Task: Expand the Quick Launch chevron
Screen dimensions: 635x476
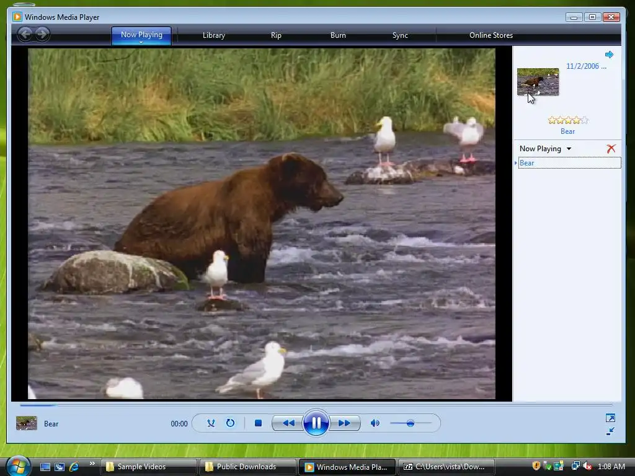Action: point(92,464)
